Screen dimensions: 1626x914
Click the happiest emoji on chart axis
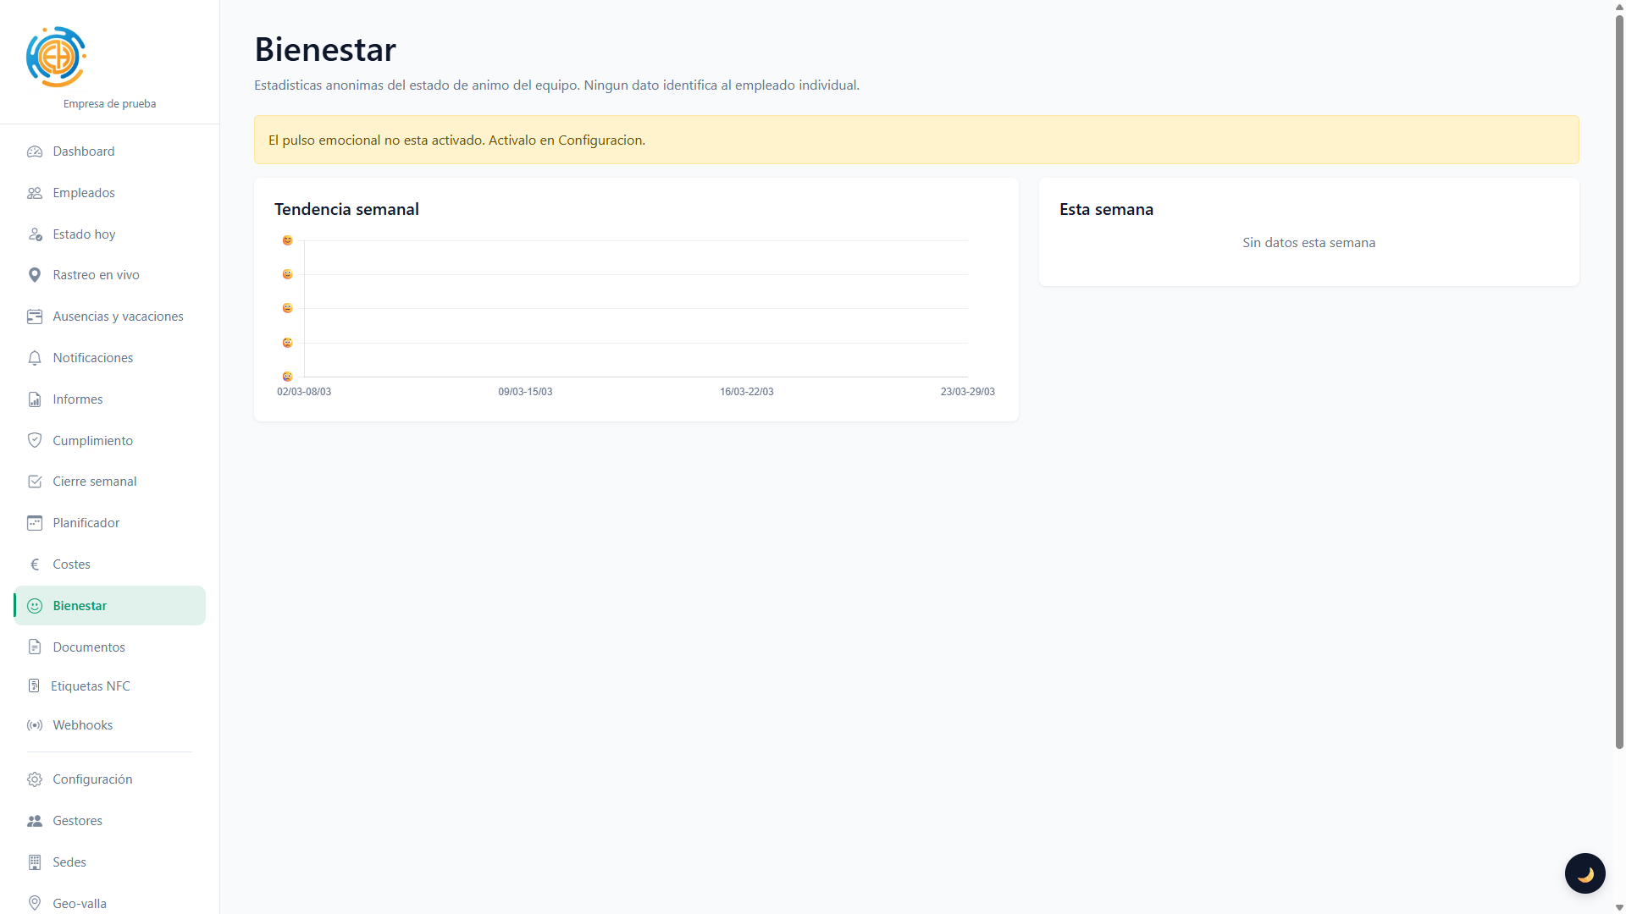[287, 240]
